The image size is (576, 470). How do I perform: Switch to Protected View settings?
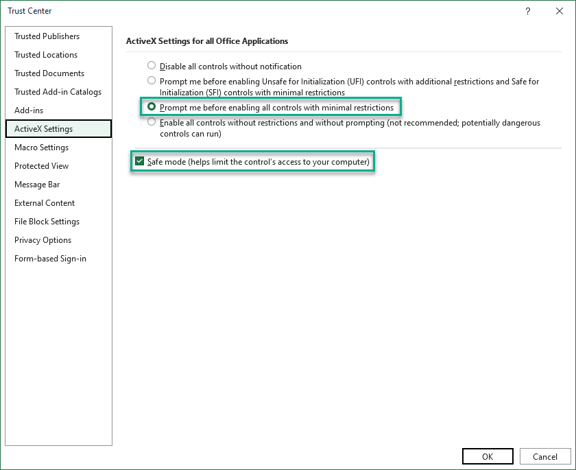pos(41,166)
